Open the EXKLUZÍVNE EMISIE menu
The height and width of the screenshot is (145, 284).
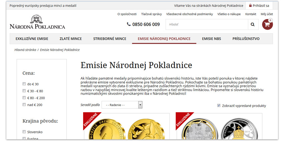32,39
